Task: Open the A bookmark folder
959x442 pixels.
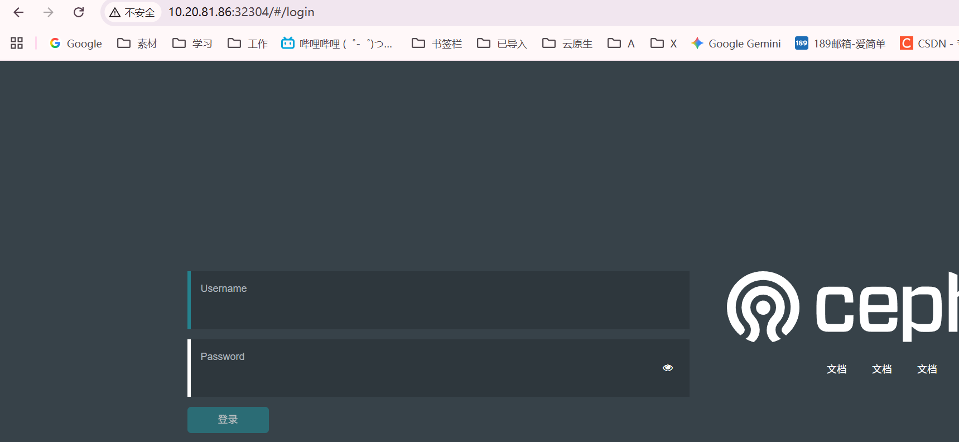Action: pos(621,44)
